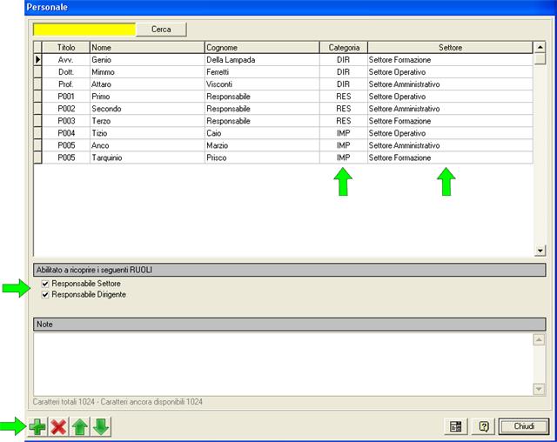Click the Nome column header
Image resolution: width=557 pixels, height=442 pixels.
click(145, 47)
